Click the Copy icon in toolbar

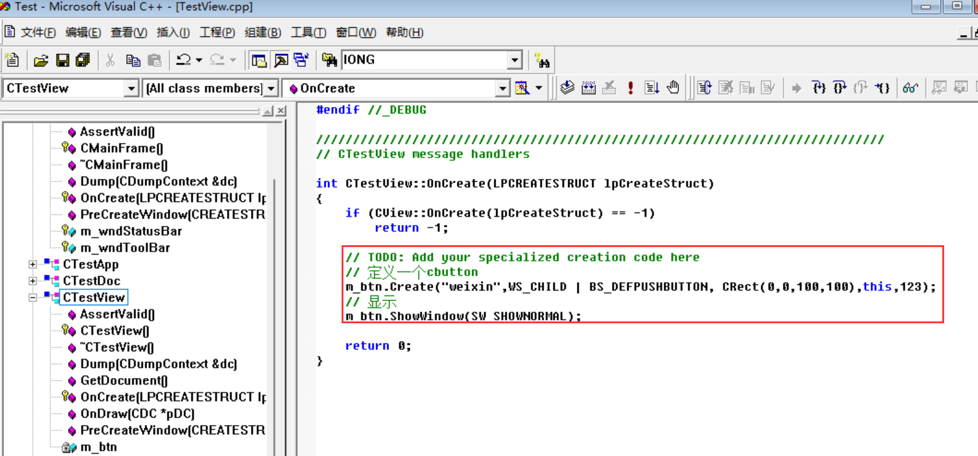(x=132, y=60)
